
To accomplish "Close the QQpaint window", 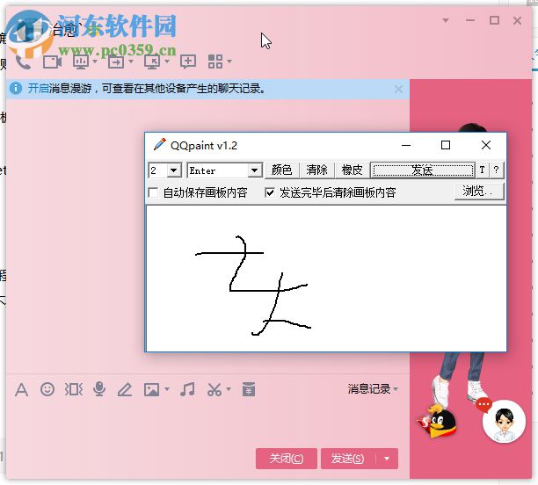I will pyautogui.click(x=486, y=145).
